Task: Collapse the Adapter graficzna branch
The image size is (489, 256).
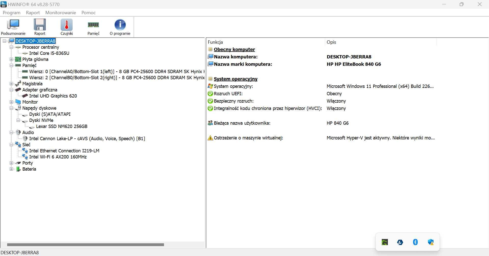Action: [11, 90]
